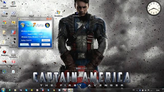Open the Skype taskbar icon
Screen dimensions: 164x92
(26, 90)
